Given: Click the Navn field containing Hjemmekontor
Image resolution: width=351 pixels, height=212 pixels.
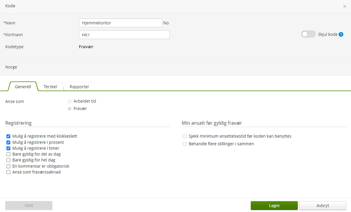Looking at the screenshot, I should coord(120,23).
